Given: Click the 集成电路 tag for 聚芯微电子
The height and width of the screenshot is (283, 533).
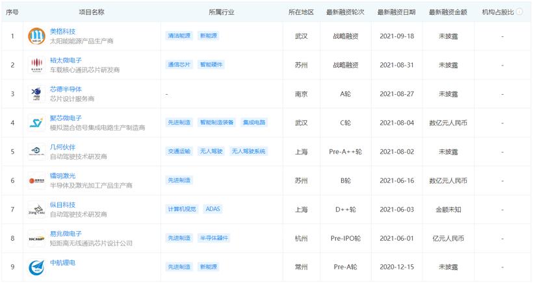Looking at the screenshot, I should pos(253,123).
